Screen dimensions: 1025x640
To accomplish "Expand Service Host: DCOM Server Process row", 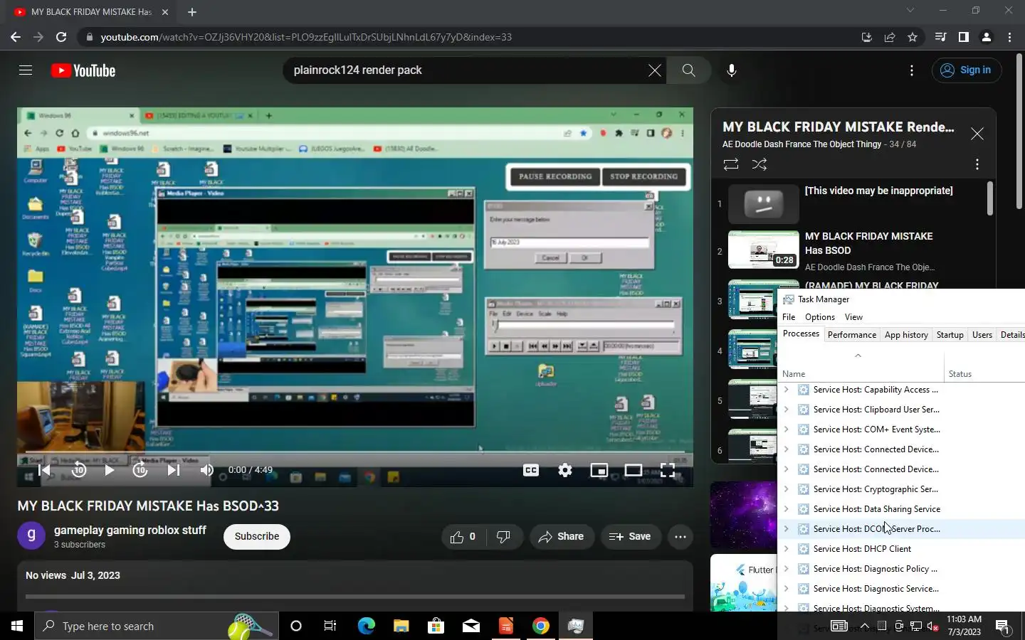I will pos(786,529).
